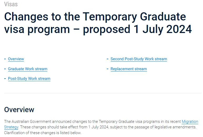Open Second Post-Study Work stream link

click(139, 59)
